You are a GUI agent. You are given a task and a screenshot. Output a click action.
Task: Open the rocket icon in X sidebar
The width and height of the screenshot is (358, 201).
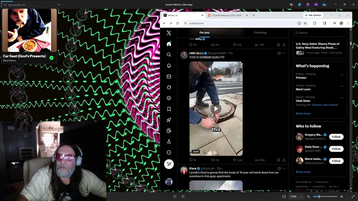coord(169,120)
